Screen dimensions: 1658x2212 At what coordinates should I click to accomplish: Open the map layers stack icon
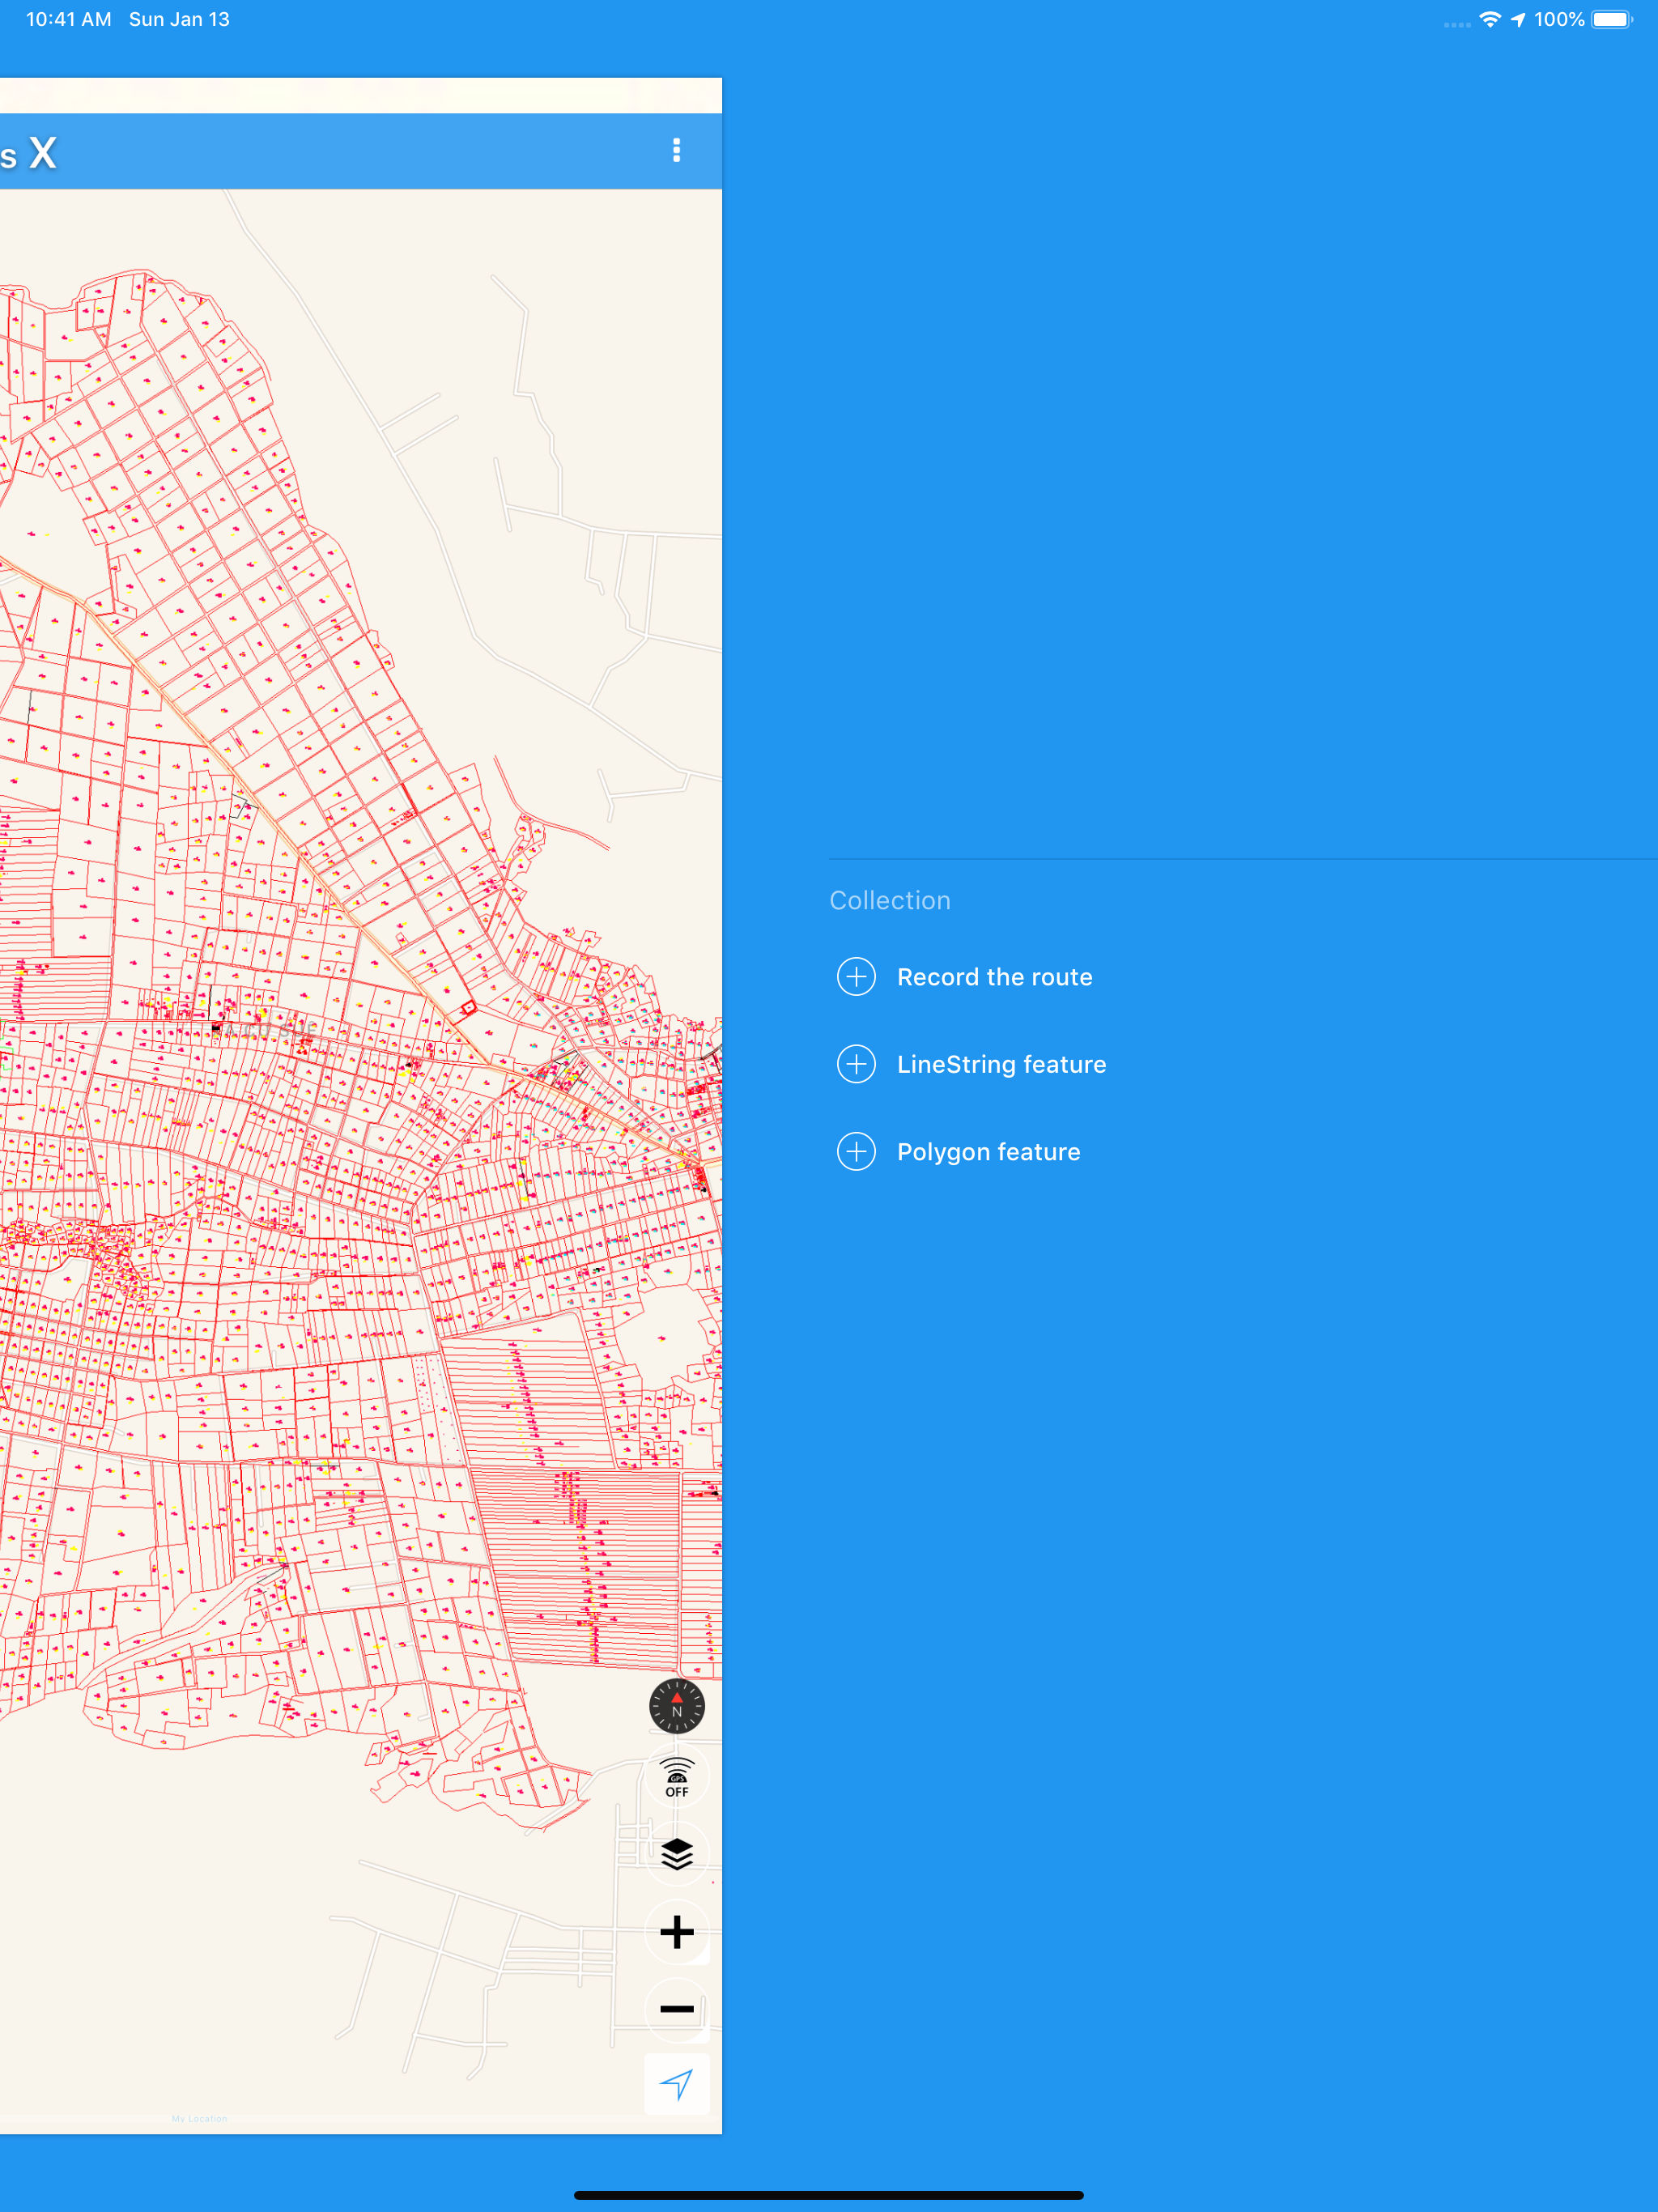point(677,1854)
